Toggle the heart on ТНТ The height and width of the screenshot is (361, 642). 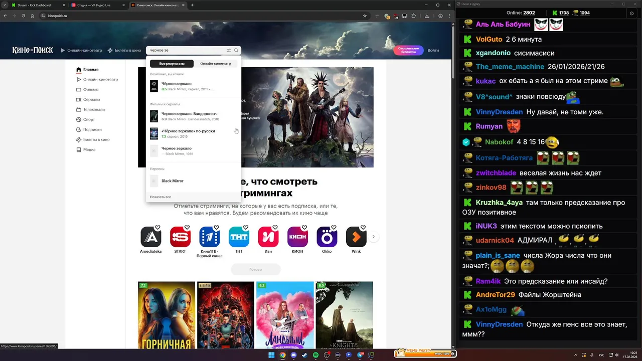(x=246, y=228)
